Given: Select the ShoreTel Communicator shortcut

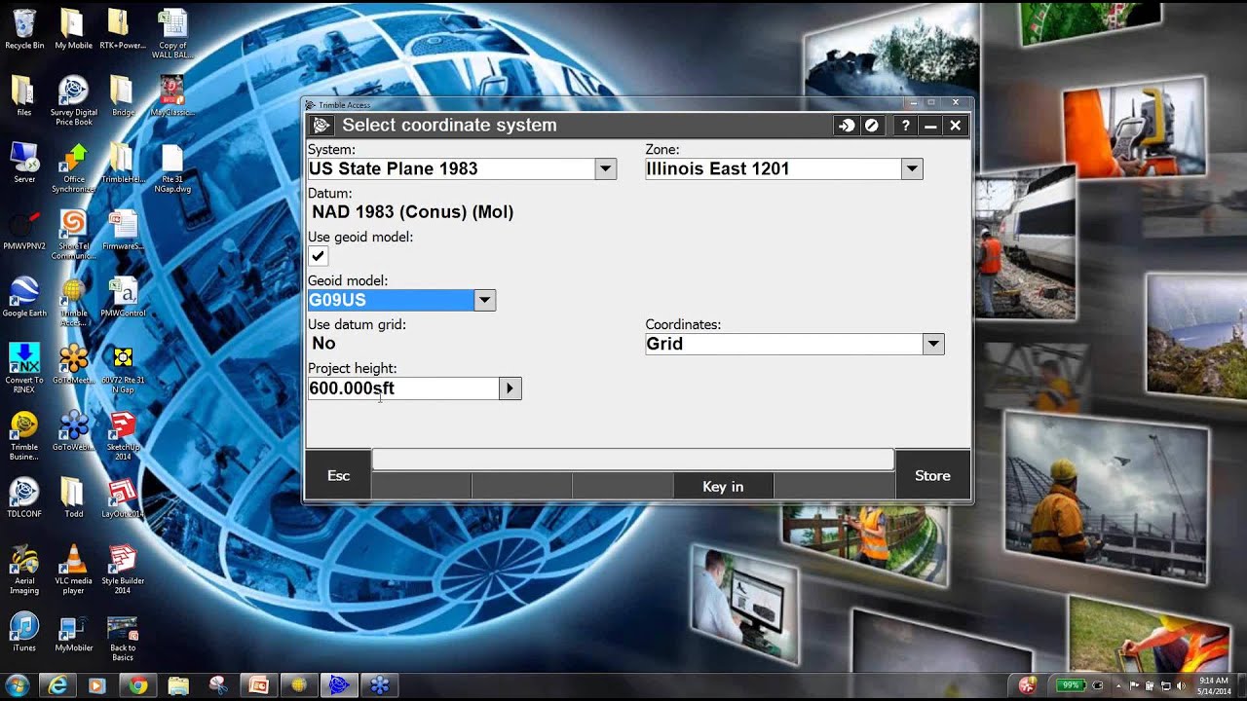Looking at the screenshot, I should 73,236.
